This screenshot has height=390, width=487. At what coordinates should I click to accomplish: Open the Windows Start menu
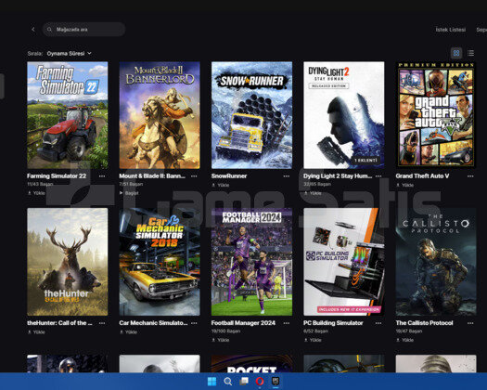[211, 382]
